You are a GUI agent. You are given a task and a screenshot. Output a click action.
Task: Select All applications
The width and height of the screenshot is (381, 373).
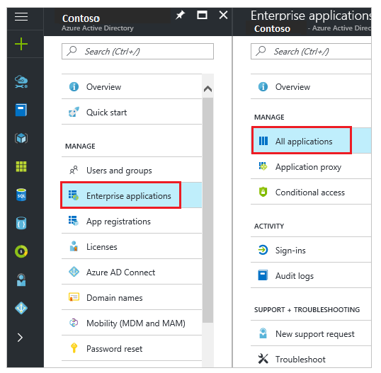(311, 141)
